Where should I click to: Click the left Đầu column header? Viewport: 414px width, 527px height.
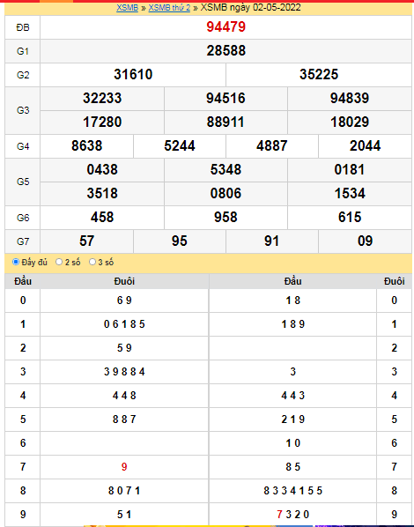pyautogui.click(x=23, y=281)
